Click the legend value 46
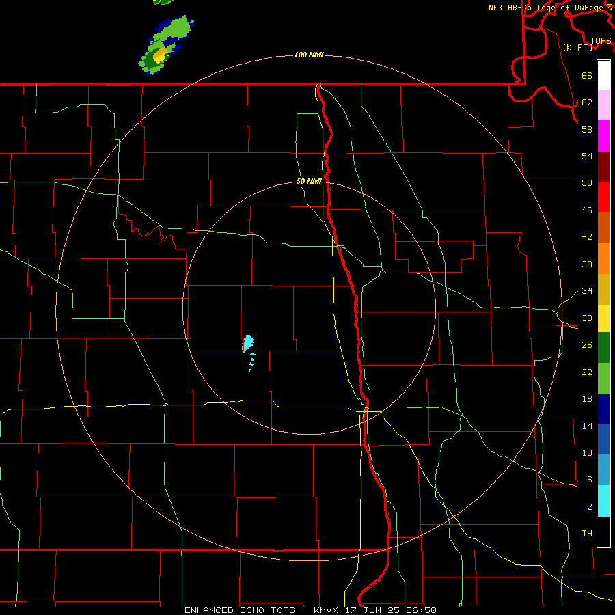 587,210
